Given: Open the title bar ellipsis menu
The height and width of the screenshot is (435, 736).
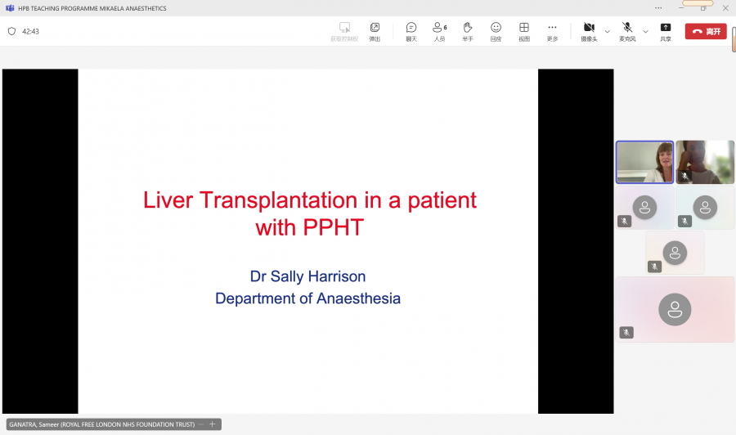Looking at the screenshot, I should (658, 7).
